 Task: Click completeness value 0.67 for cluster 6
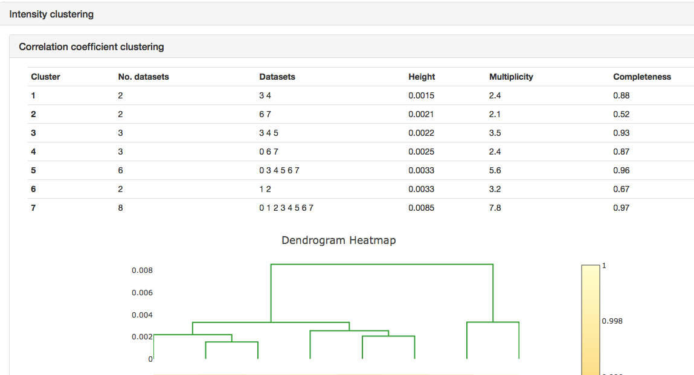pyautogui.click(x=621, y=189)
